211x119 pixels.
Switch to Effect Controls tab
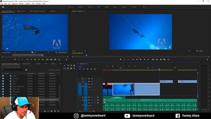(x=21, y=11)
